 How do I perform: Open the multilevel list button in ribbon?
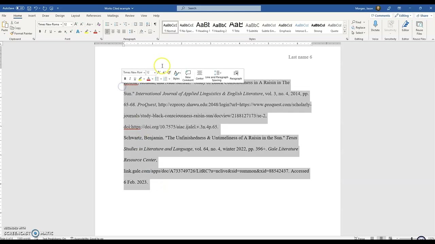(125, 24)
